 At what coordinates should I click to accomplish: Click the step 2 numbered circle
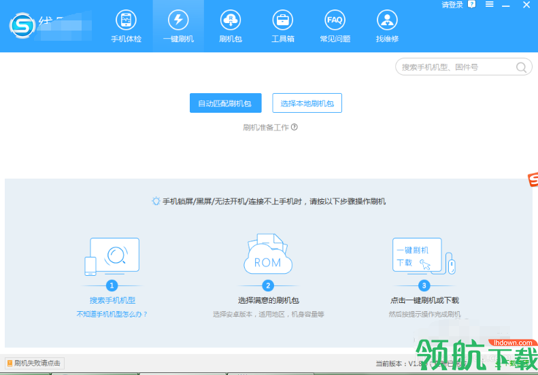click(268, 285)
